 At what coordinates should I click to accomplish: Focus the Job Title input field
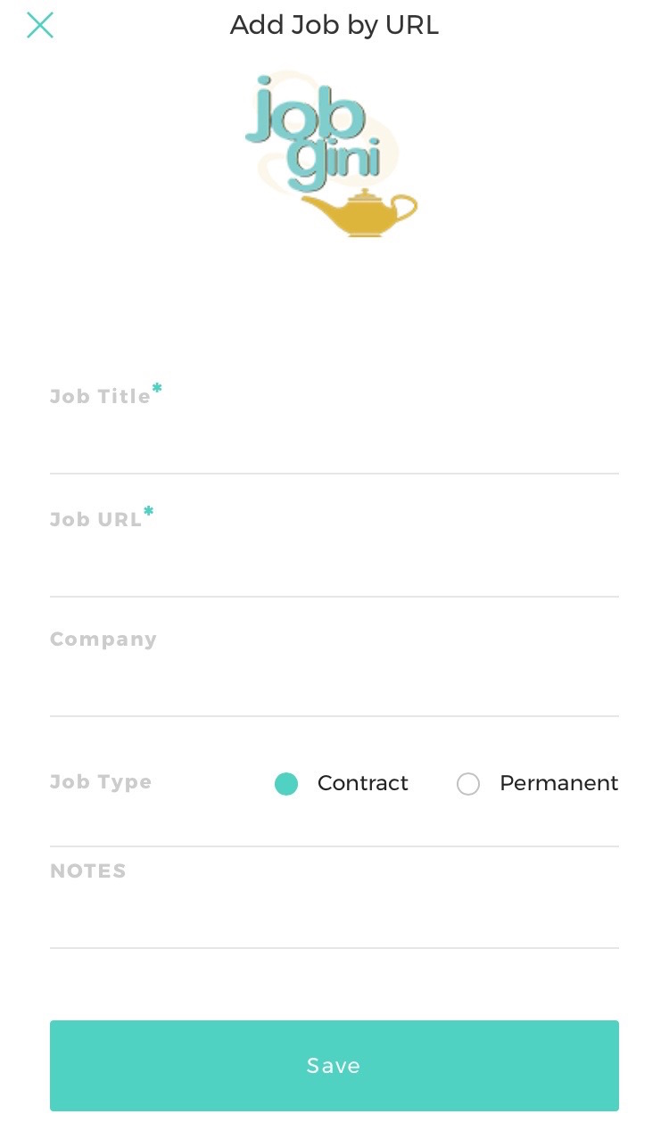coord(334,443)
